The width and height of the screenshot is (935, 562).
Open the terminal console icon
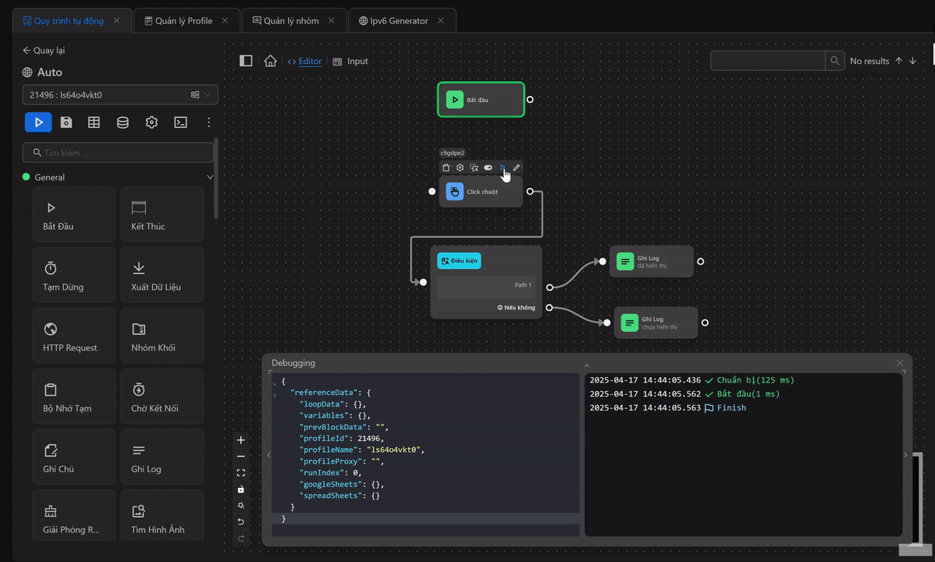180,123
